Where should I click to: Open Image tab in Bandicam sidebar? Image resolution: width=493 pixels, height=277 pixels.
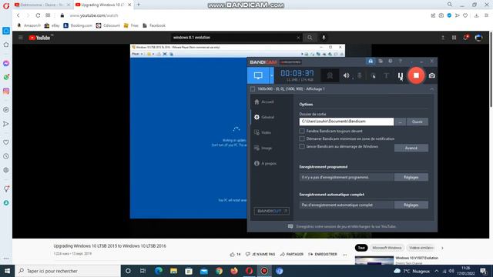[x=263, y=148]
